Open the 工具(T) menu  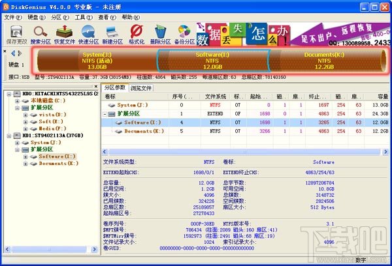(84, 17)
